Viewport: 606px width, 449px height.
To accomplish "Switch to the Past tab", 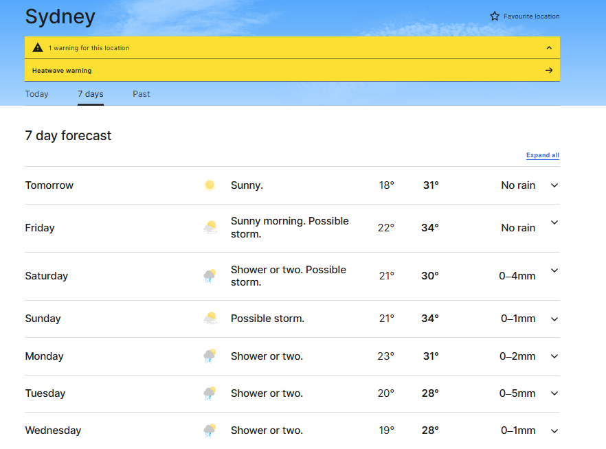I will point(142,94).
